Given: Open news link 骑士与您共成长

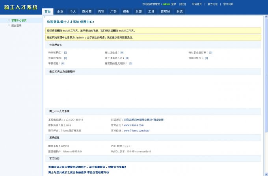Looking at the screenshot, I should point(78,172).
